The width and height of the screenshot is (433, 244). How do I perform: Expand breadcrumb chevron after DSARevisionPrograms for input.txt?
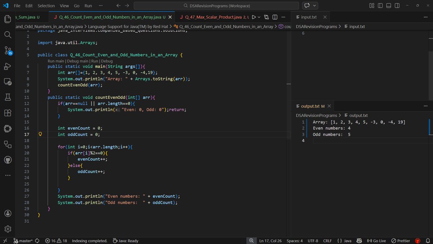(340, 26)
